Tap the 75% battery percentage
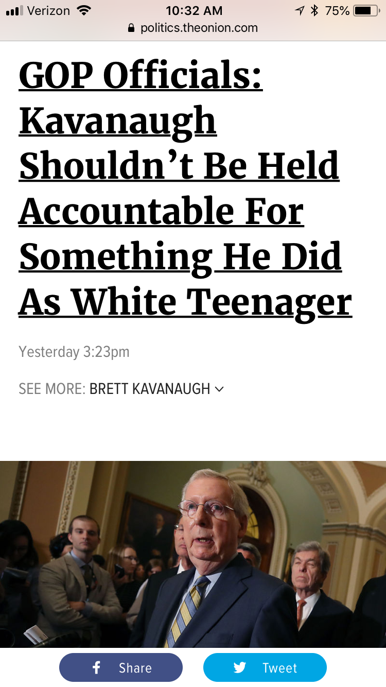The width and height of the screenshot is (386, 687). point(337,10)
